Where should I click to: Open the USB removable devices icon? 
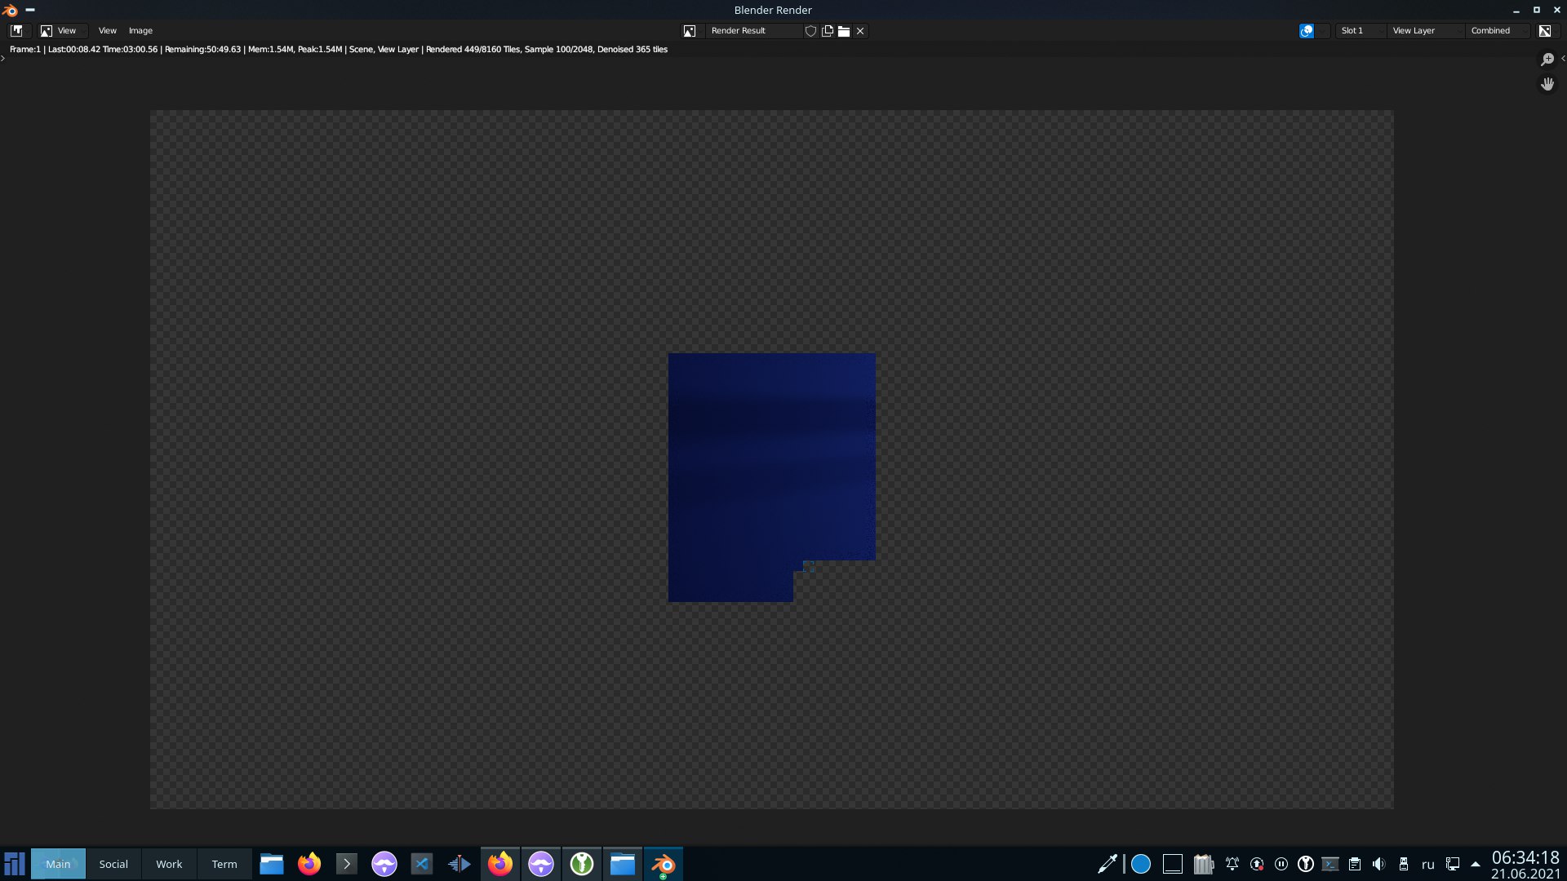[x=1404, y=864]
